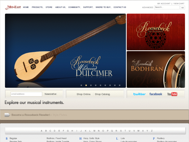
Task: Jump to letter B in the index
Action: [x=46, y=131]
